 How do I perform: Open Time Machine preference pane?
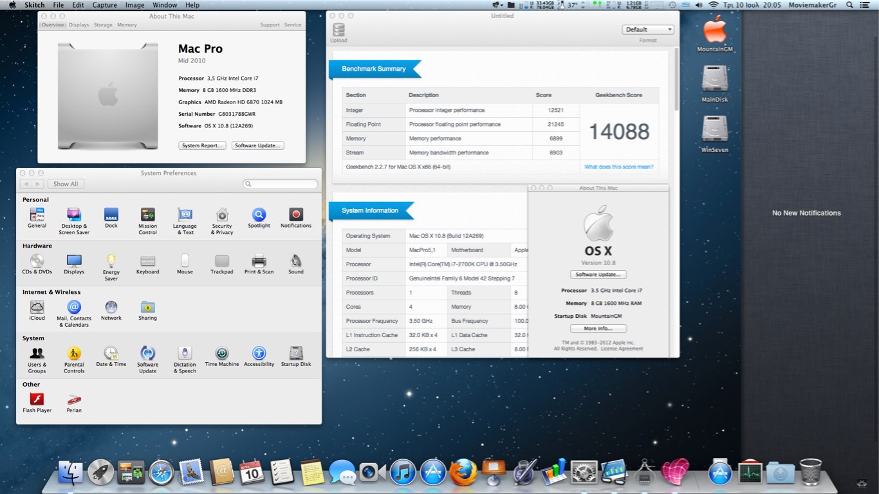pyautogui.click(x=222, y=357)
